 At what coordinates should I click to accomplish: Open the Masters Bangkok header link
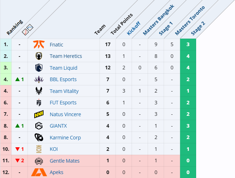pos(158,20)
